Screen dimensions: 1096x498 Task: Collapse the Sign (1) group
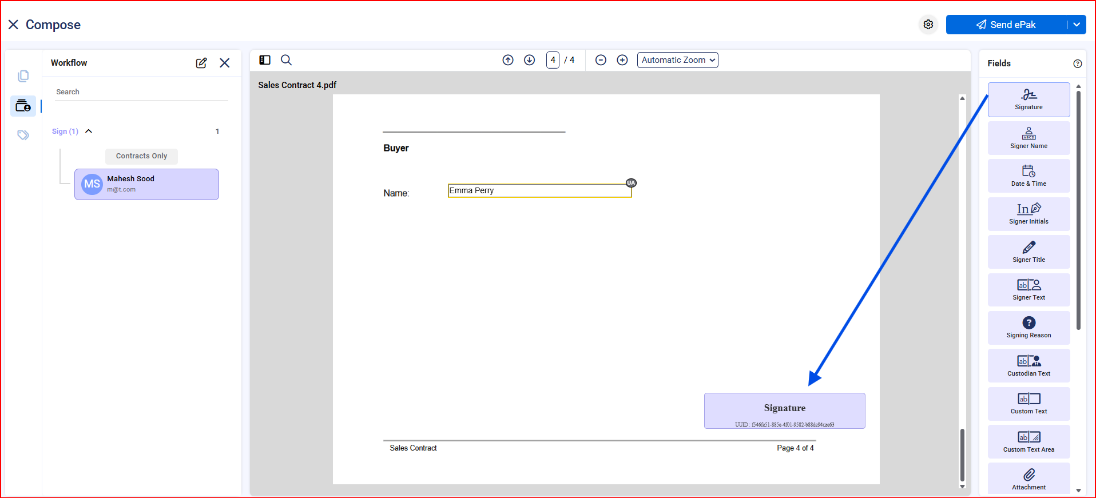point(89,132)
